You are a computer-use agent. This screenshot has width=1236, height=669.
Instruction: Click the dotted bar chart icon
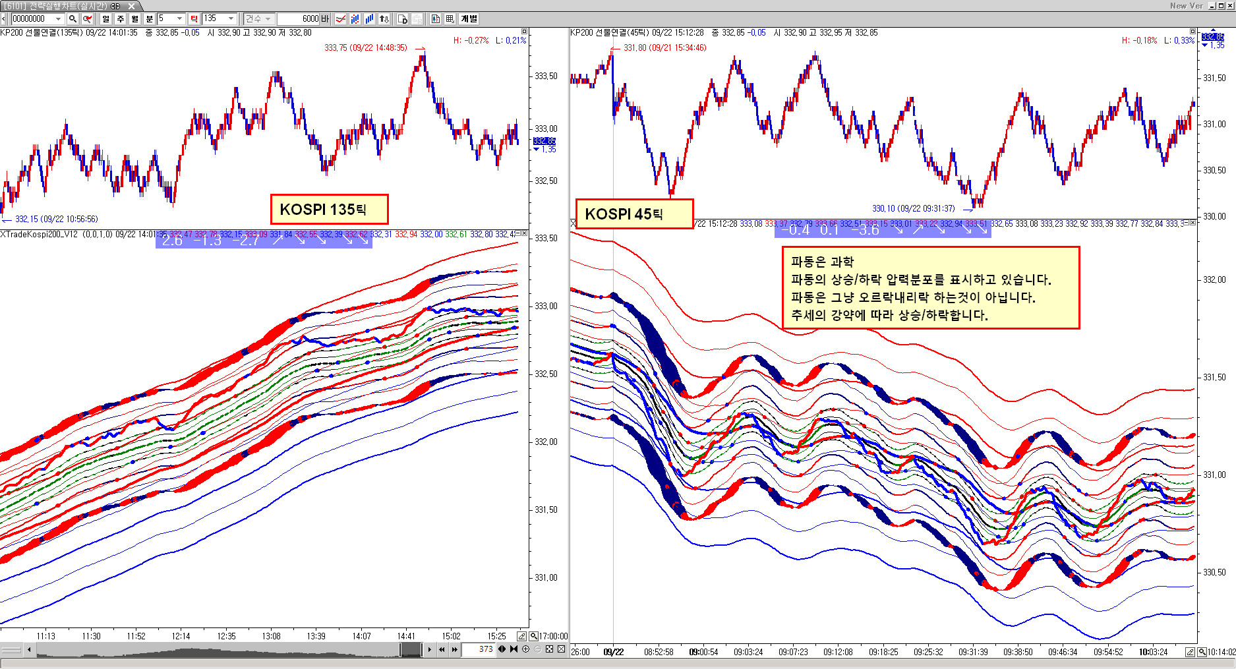point(355,19)
